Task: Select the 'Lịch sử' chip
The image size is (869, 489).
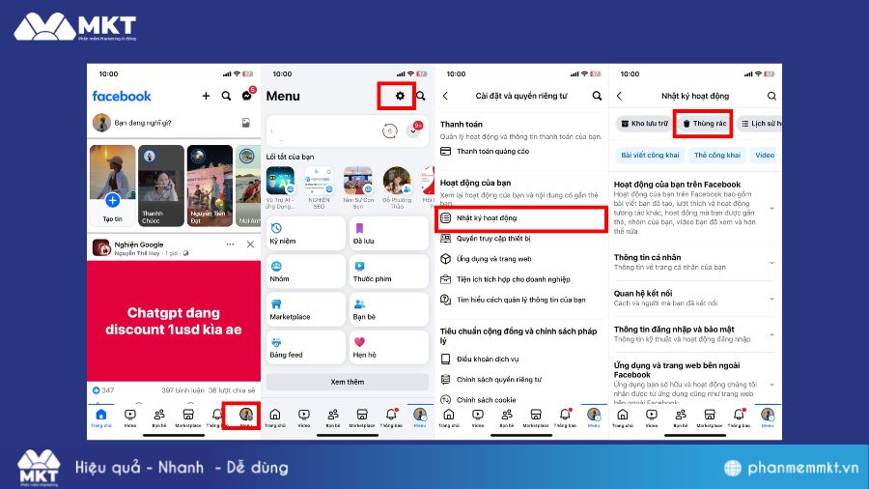Action: 760,124
